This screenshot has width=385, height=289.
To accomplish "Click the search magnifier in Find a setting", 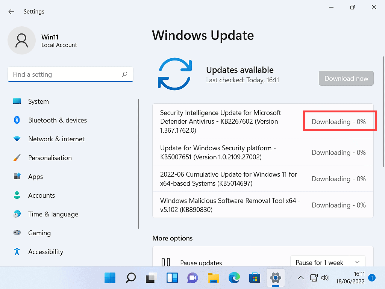I will tap(125, 74).
